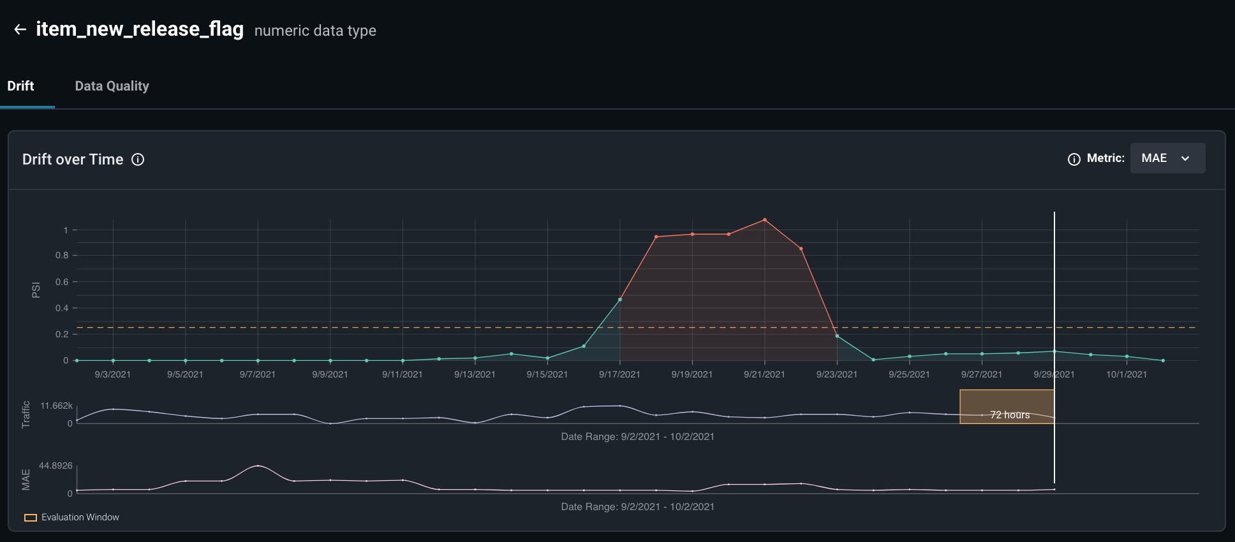Click the Evaluation Window legend label
This screenshot has width=1235, height=542.
[x=80, y=517]
